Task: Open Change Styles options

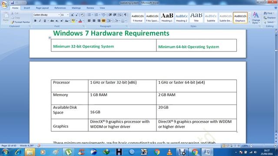Action: (x=256, y=18)
